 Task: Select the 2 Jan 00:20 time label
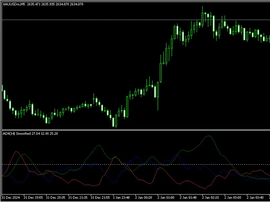point(144,198)
